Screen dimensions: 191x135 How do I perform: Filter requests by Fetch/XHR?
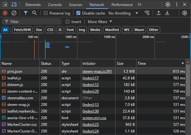click(x=22, y=30)
